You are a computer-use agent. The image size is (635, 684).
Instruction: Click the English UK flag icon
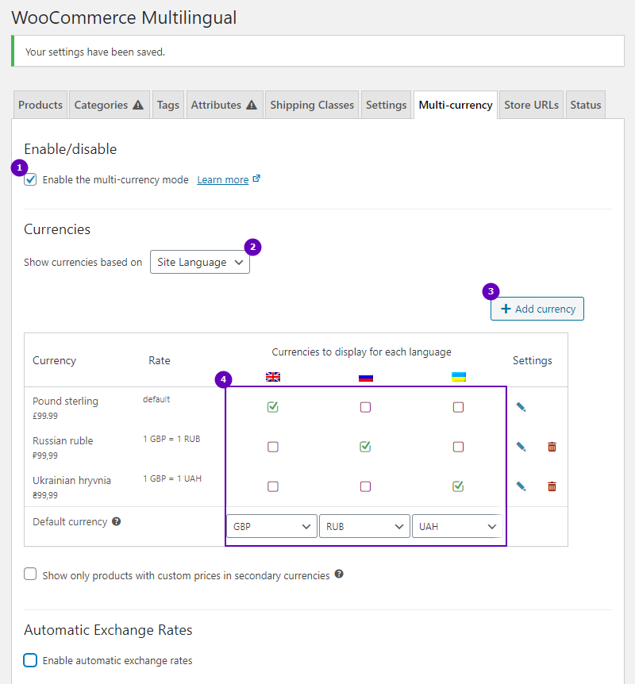273,377
